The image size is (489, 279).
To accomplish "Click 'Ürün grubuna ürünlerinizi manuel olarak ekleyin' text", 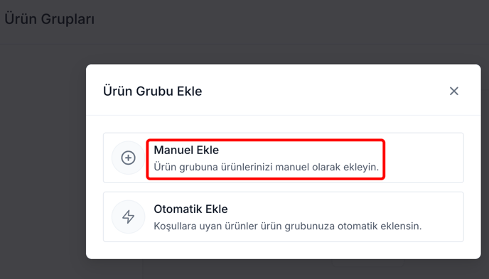I will pyautogui.click(x=266, y=167).
